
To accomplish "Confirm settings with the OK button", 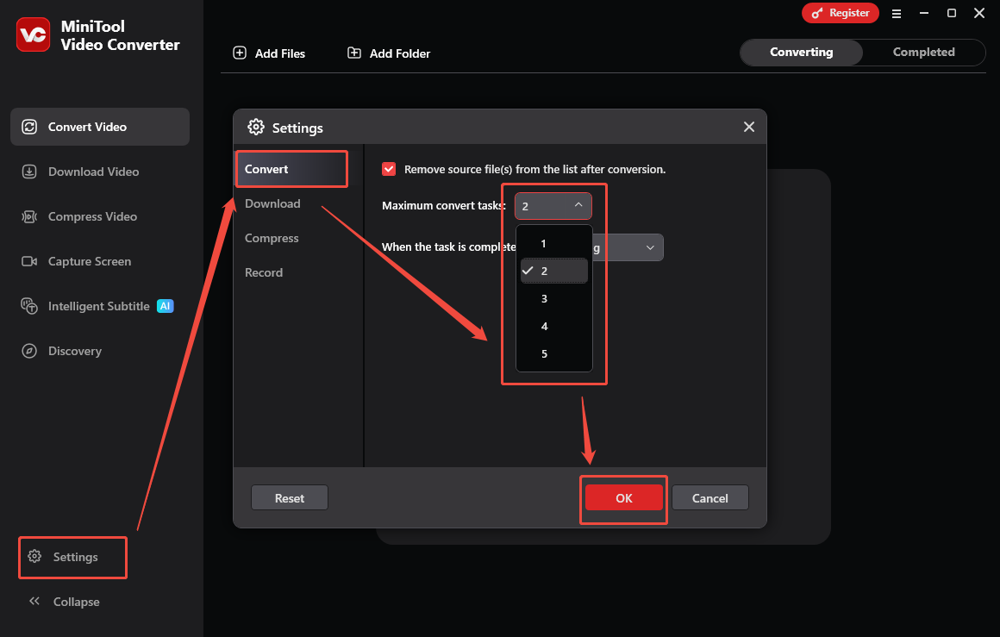I will pyautogui.click(x=623, y=497).
